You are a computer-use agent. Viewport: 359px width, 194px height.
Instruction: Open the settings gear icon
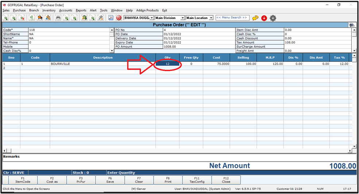coord(273,18)
